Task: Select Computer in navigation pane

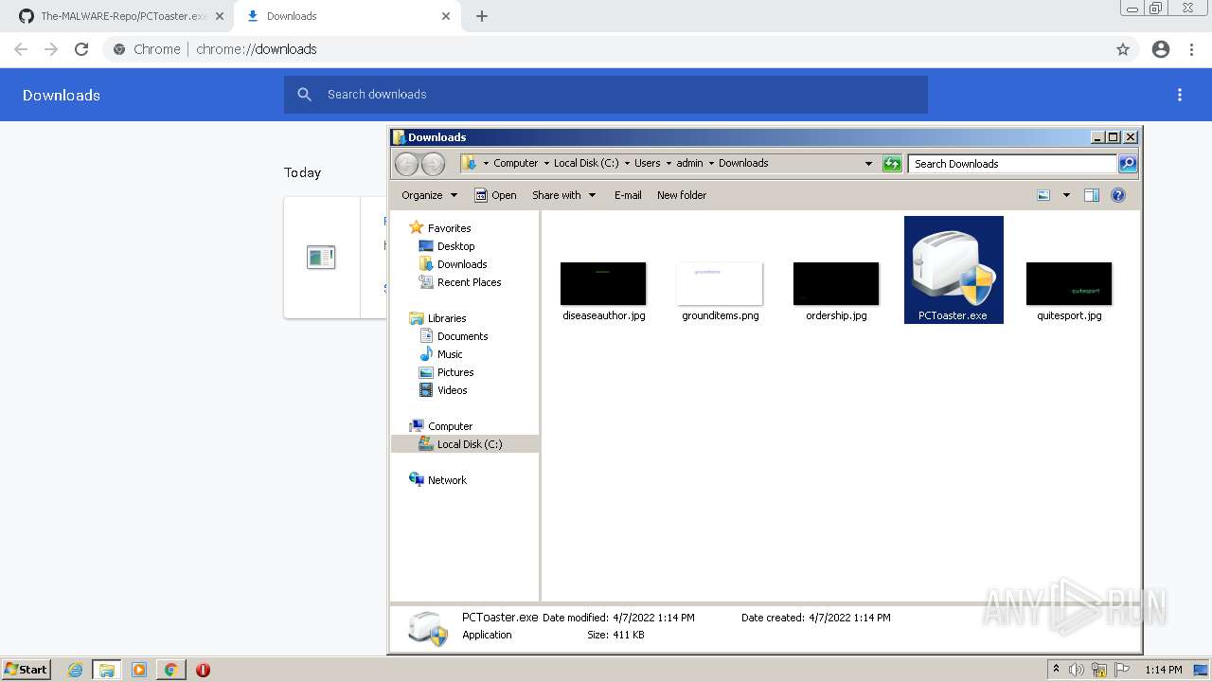Action: [450, 426]
